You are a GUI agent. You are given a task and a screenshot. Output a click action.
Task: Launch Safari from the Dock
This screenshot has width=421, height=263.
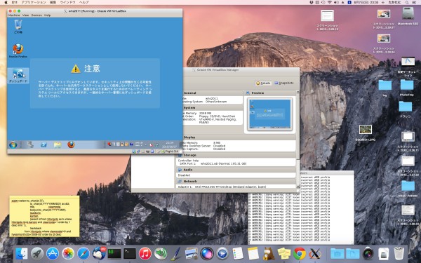tap(83, 254)
